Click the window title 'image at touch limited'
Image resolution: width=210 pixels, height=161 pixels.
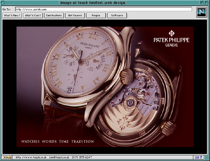[x=93, y=3]
